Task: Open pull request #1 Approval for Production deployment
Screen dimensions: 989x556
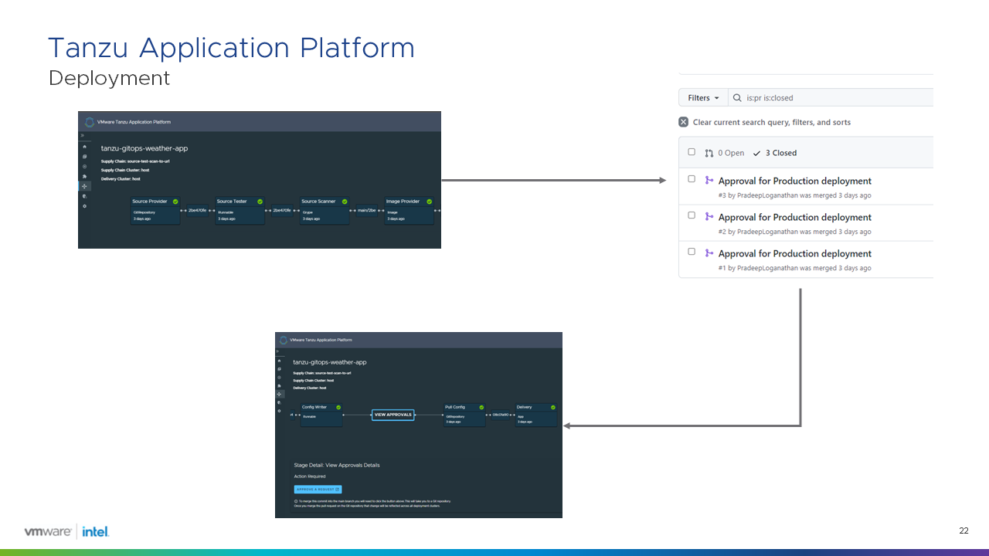Action: point(795,253)
